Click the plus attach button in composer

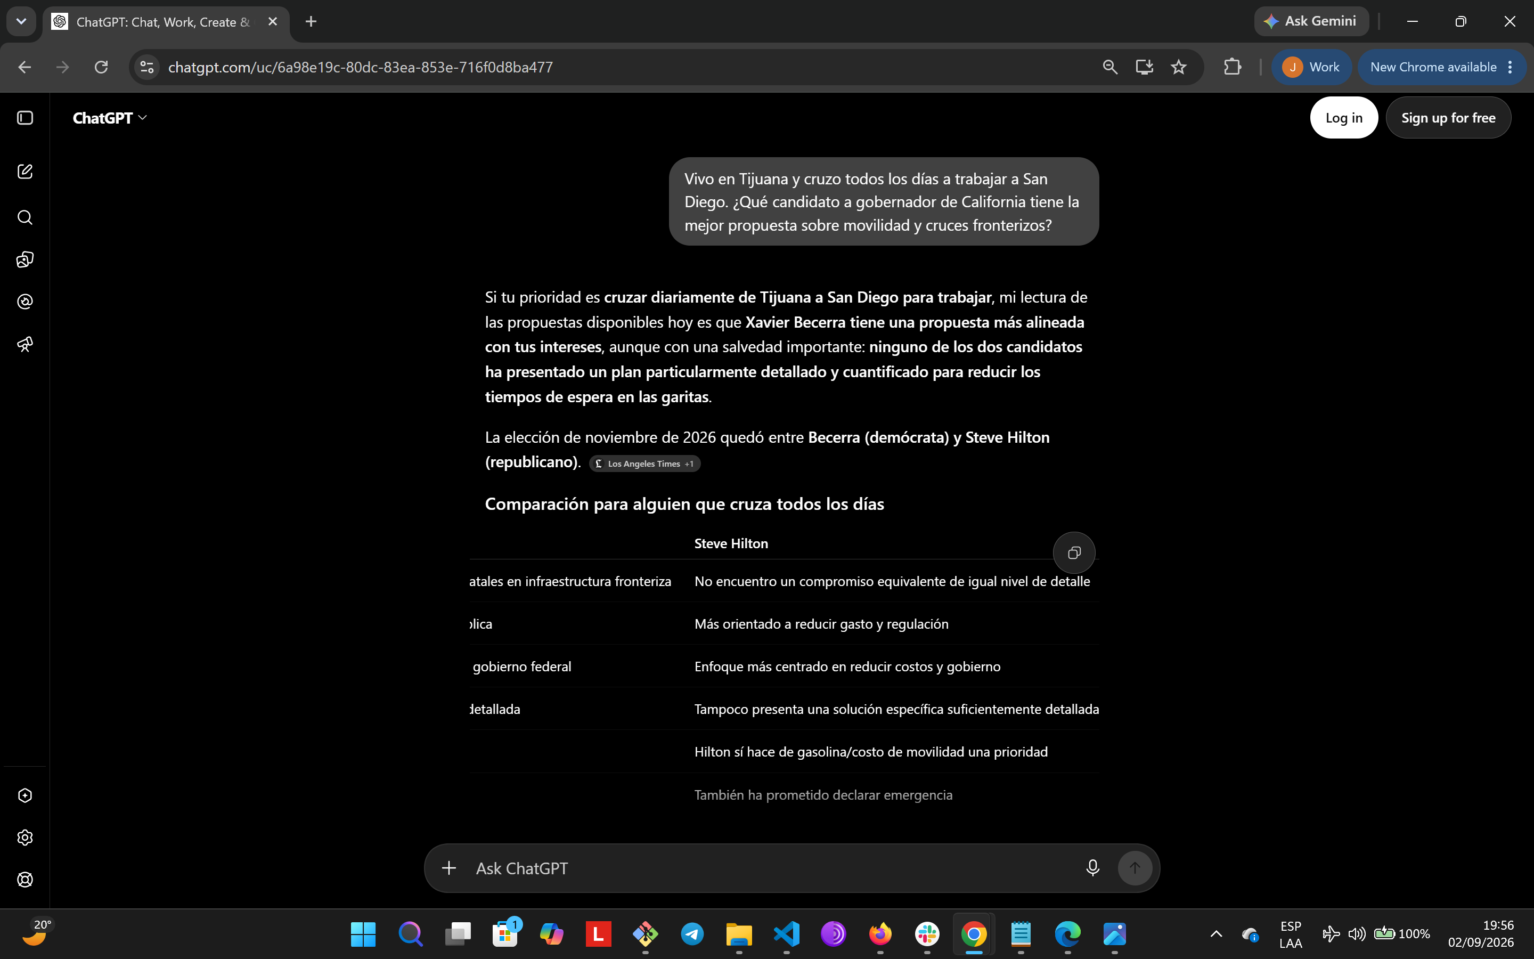tap(449, 868)
